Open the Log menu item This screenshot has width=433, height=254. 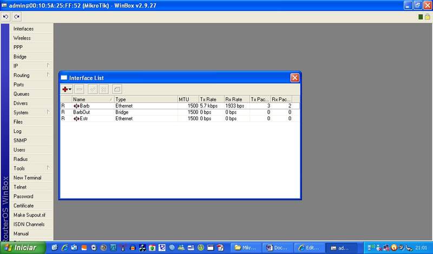click(x=17, y=131)
